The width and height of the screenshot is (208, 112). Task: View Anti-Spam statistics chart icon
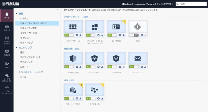coord(145,67)
